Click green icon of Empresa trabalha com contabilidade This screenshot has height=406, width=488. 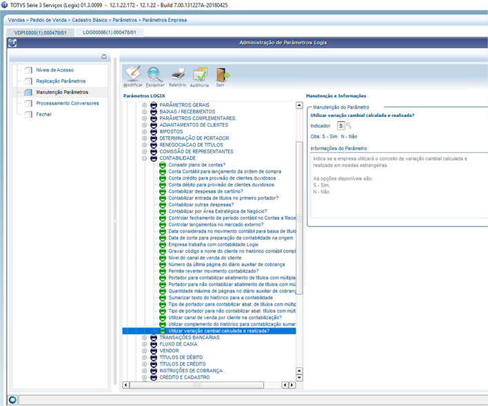pyautogui.click(x=163, y=244)
